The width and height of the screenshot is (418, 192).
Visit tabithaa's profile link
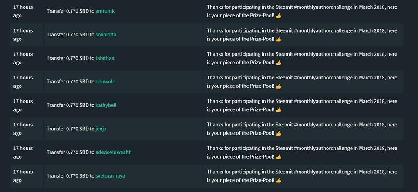coord(105,58)
